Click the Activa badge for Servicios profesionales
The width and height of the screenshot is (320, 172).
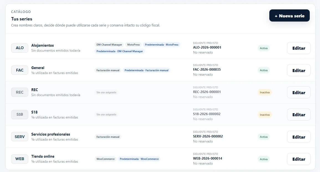[x=264, y=137]
